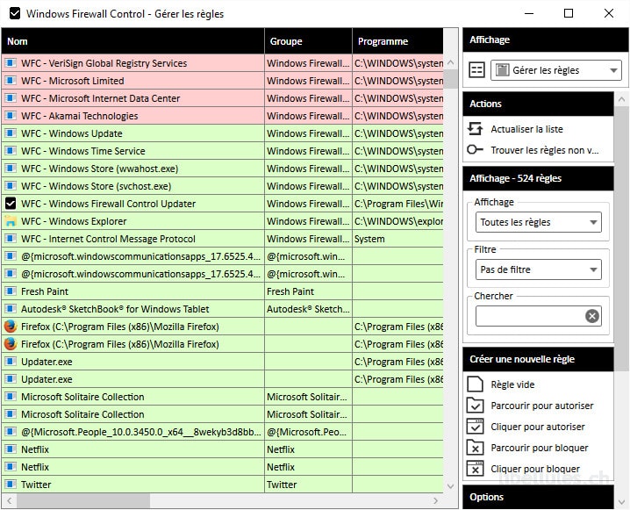Select WFC - Windows Store (svchost.exe) row
This screenshot has height=510, width=630.
click(223, 186)
